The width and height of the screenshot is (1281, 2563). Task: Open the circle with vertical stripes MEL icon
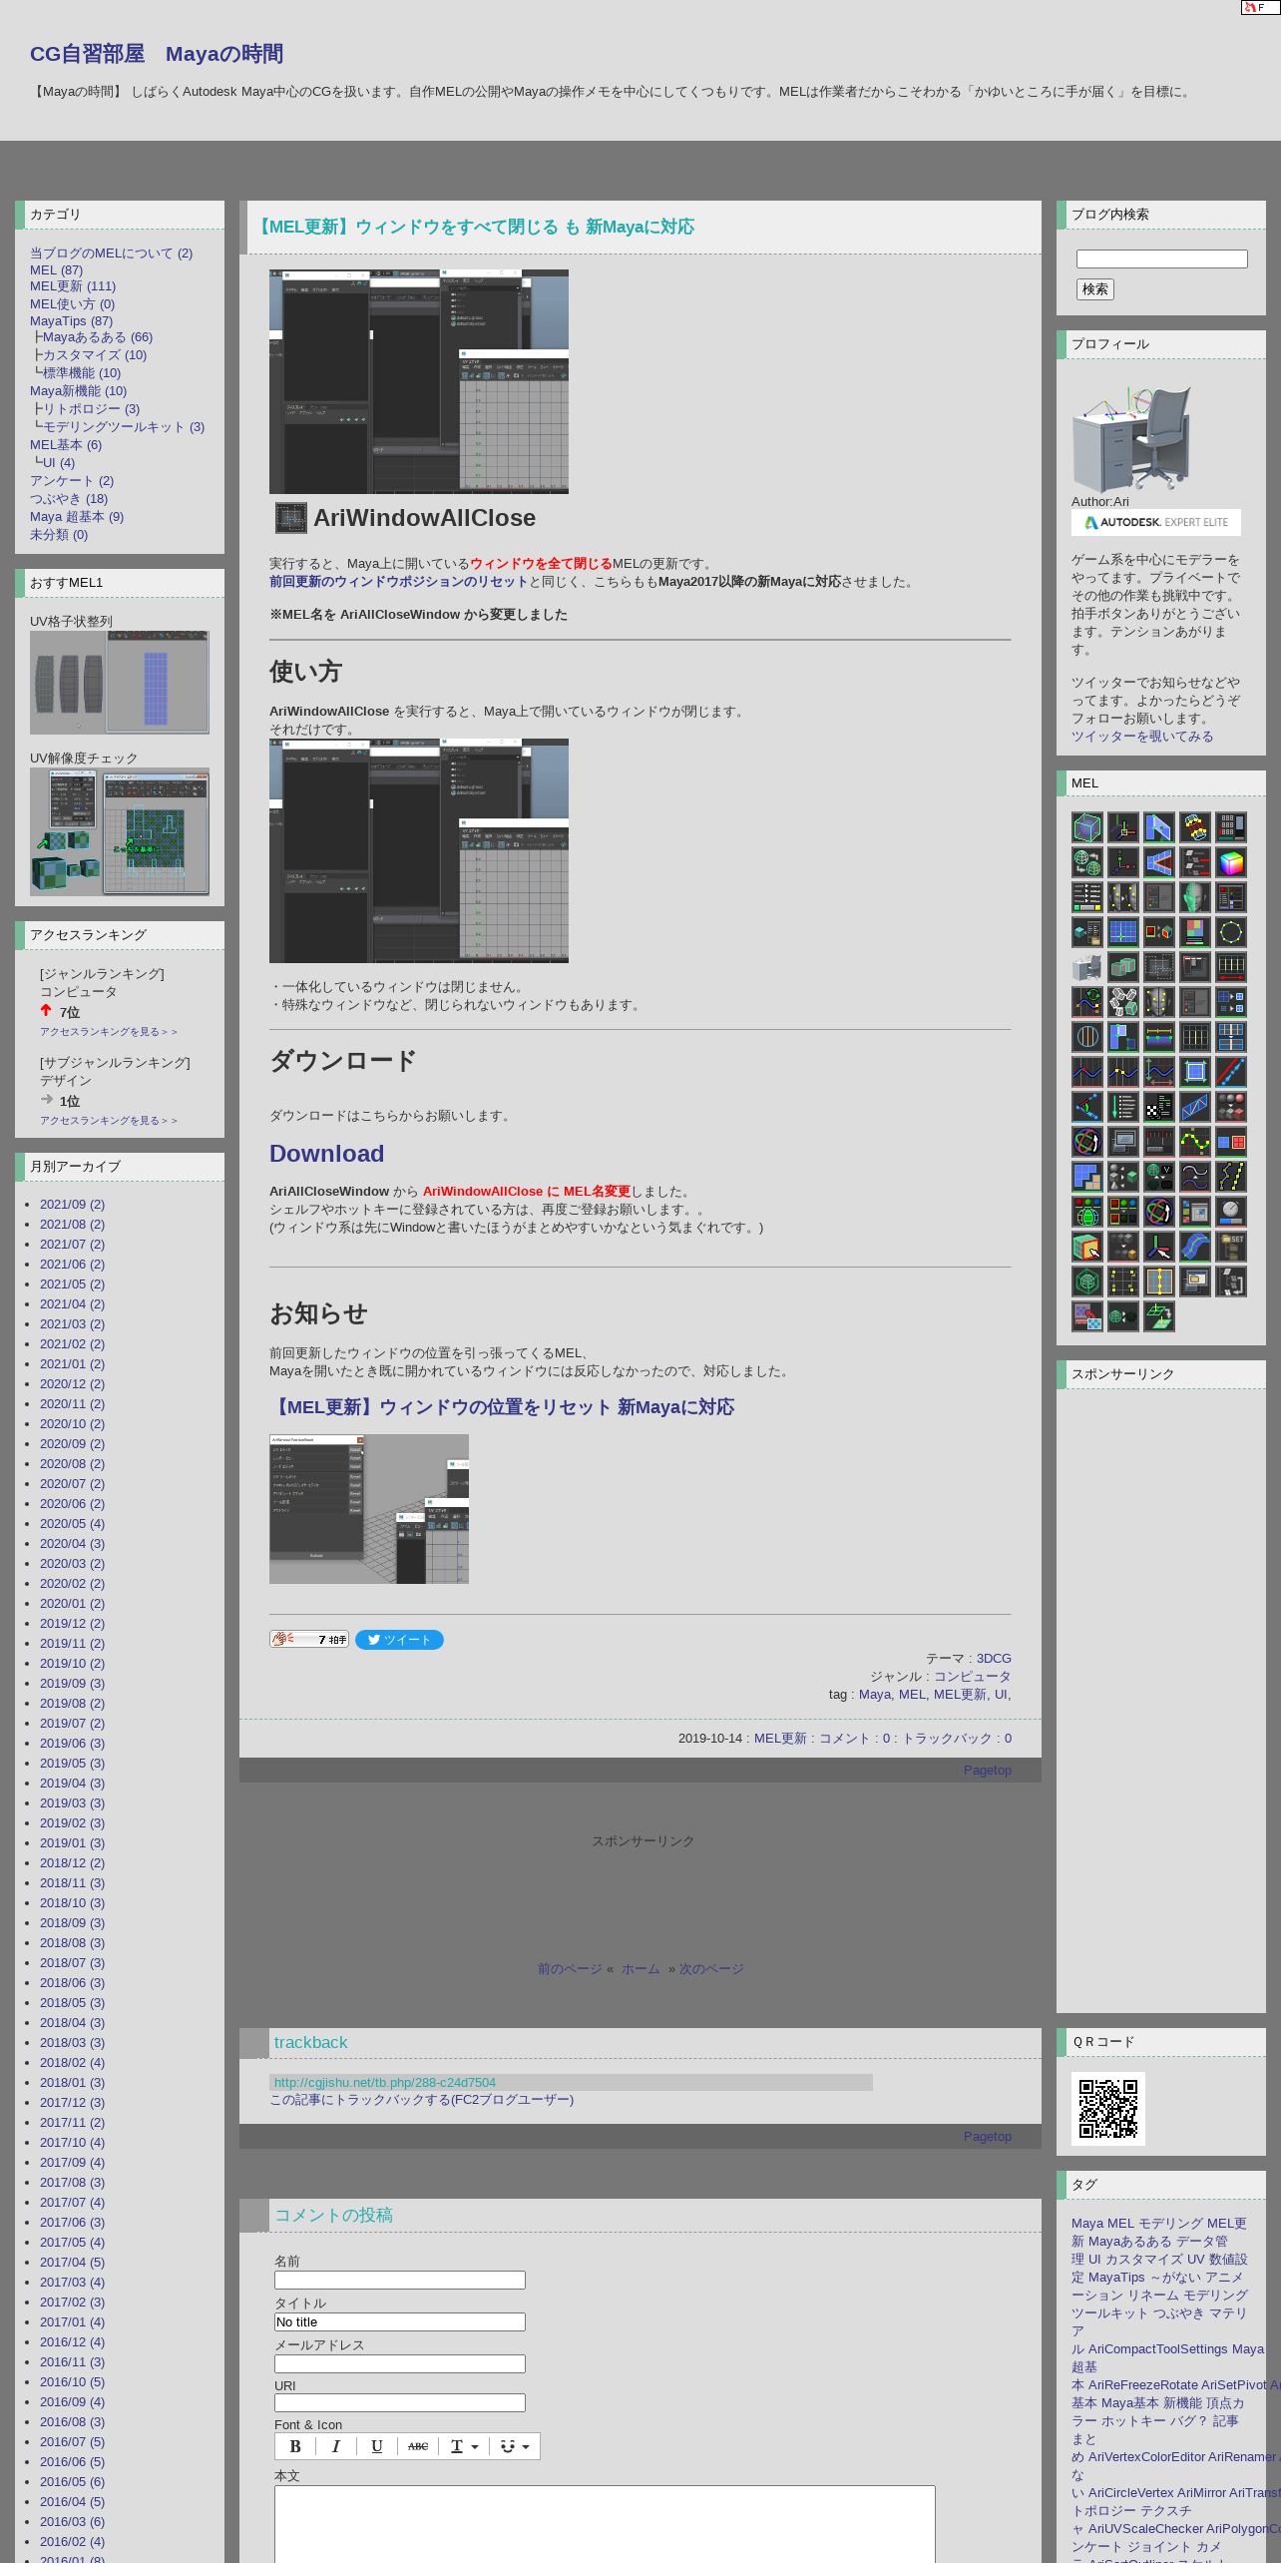1087,1037
